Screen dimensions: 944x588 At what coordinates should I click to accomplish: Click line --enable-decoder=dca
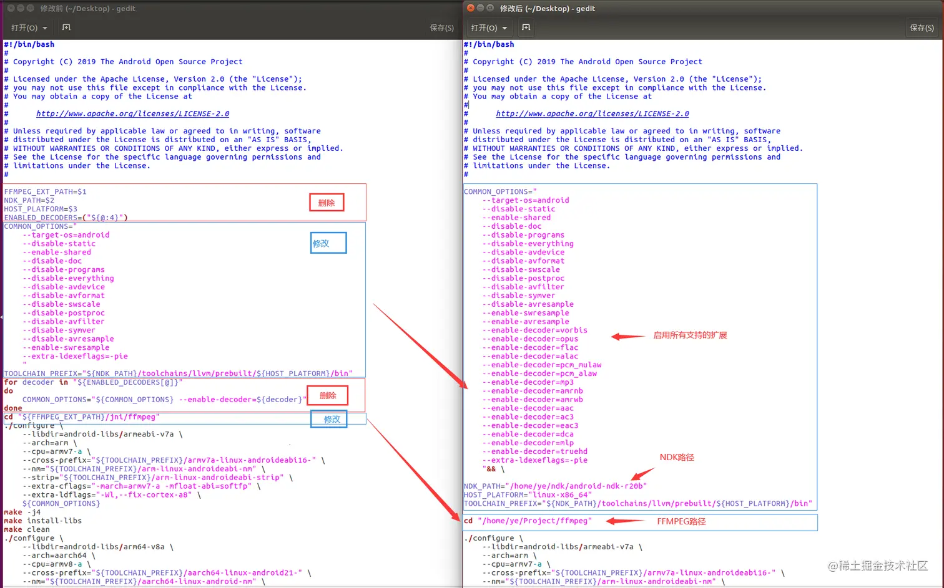click(528, 435)
